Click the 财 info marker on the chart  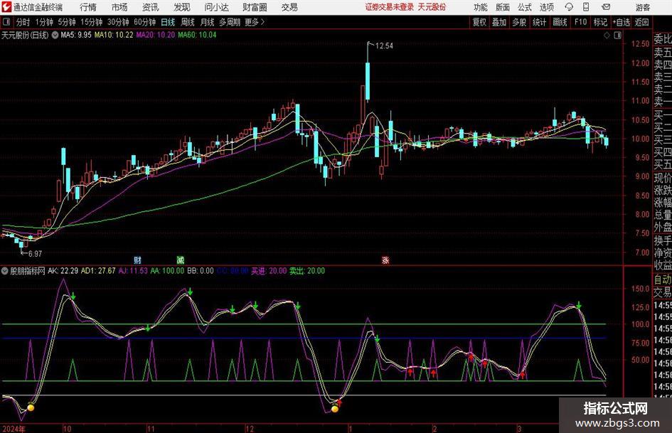[x=137, y=260]
